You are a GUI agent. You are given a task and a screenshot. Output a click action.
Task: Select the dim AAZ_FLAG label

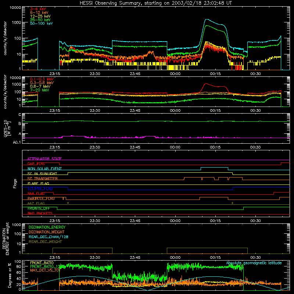(x=36, y=203)
